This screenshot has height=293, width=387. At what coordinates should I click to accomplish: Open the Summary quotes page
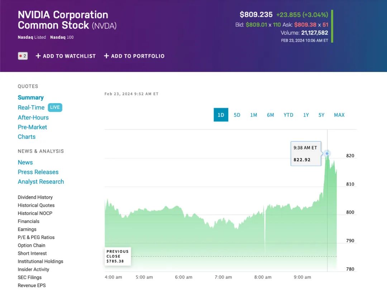(x=31, y=98)
